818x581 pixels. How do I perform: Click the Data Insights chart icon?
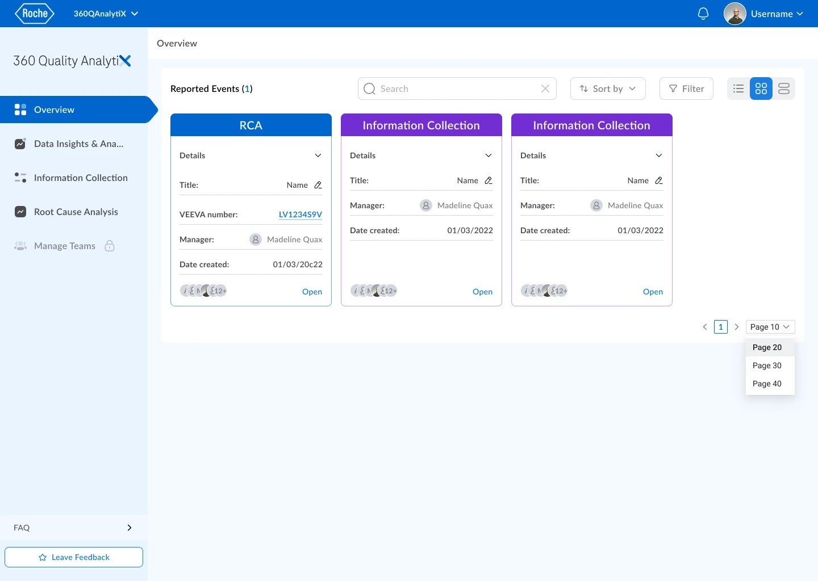point(20,144)
